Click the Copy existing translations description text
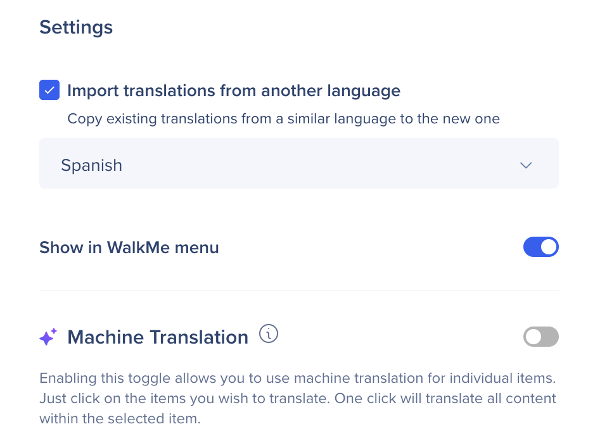607x448 pixels. 283,118
